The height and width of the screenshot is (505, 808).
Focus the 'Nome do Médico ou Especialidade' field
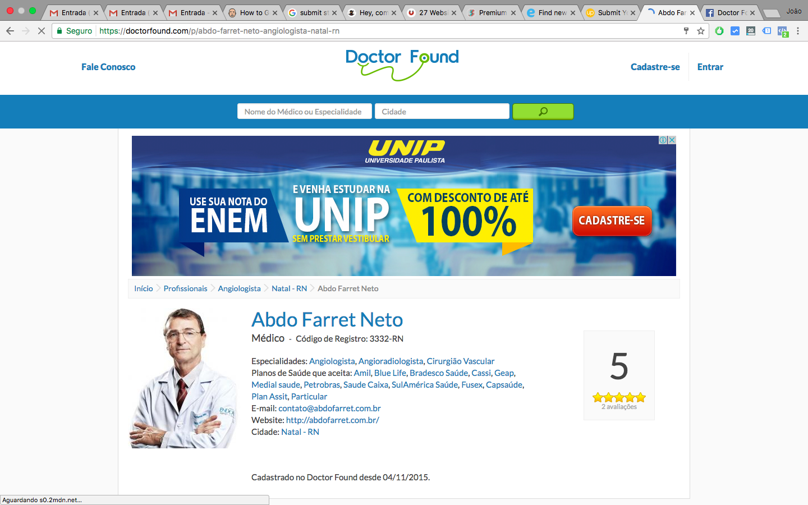(x=305, y=112)
